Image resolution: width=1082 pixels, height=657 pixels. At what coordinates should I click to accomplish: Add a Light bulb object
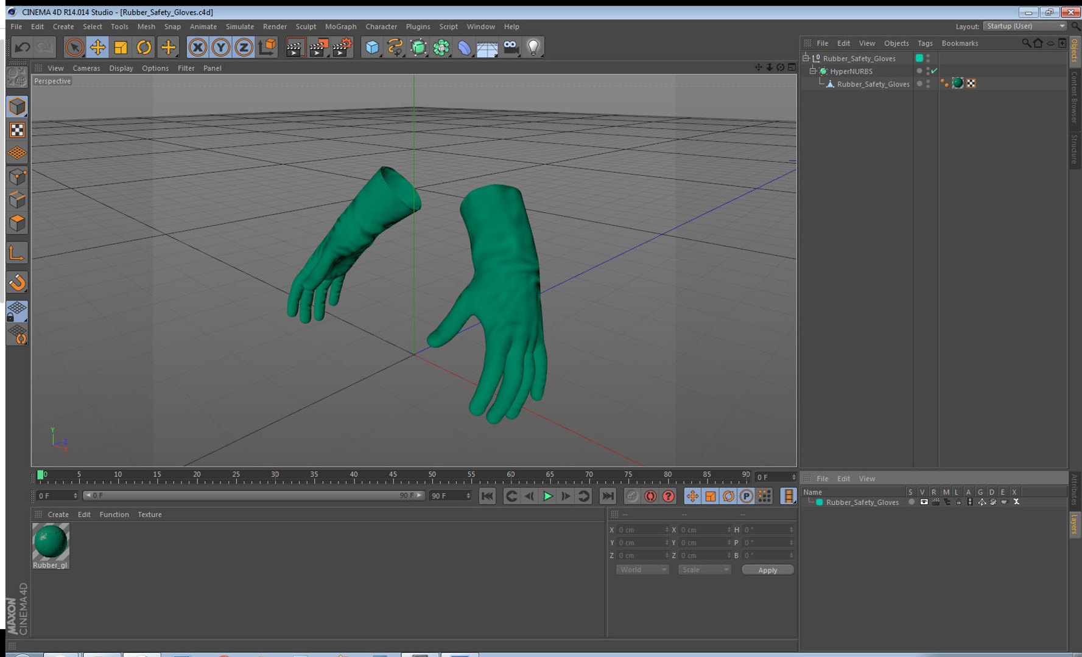pos(534,47)
